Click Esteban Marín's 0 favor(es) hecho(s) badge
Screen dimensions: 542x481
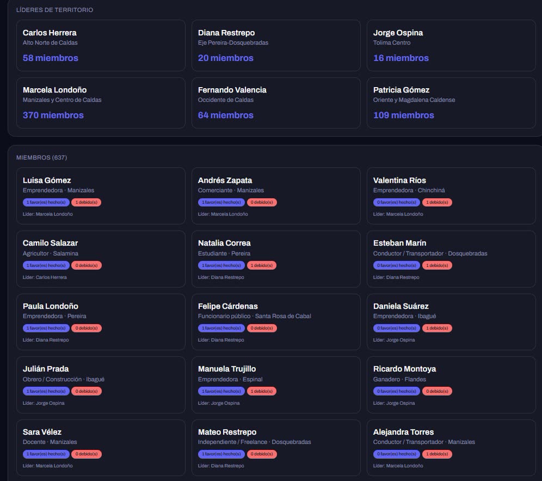[397, 266]
